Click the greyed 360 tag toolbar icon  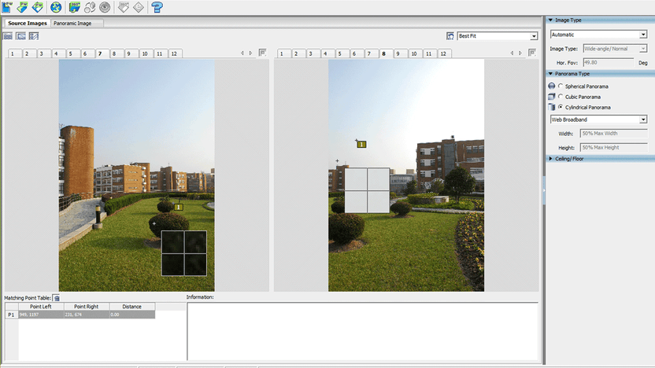124,6
